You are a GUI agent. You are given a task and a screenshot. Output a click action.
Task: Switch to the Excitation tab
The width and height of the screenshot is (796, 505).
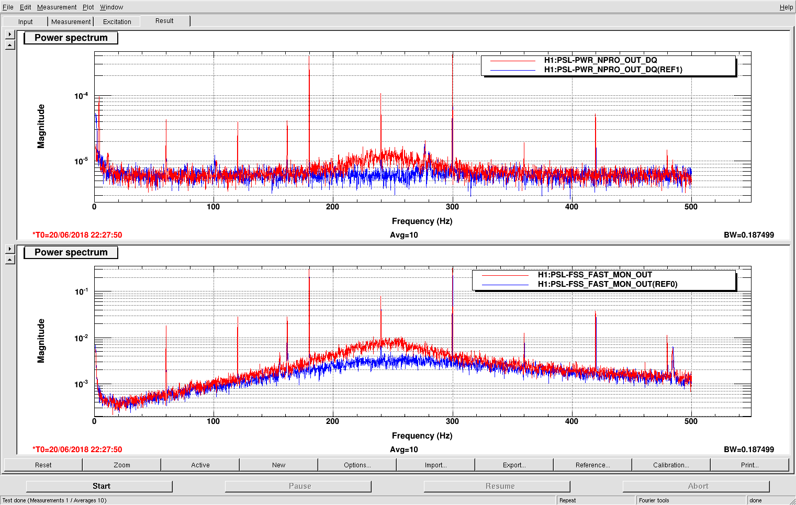pos(117,22)
